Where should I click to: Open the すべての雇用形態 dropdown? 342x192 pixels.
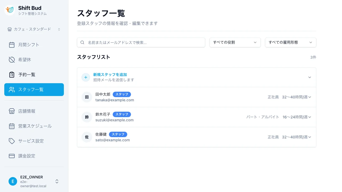pyautogui.click(x=290, y=42)
